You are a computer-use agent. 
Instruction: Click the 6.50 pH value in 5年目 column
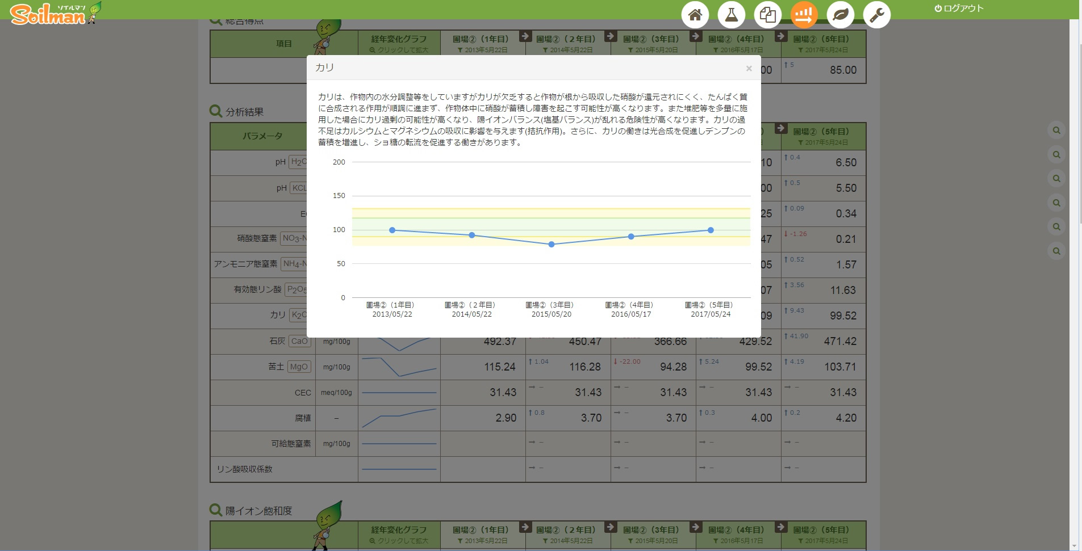pos(846,163)
